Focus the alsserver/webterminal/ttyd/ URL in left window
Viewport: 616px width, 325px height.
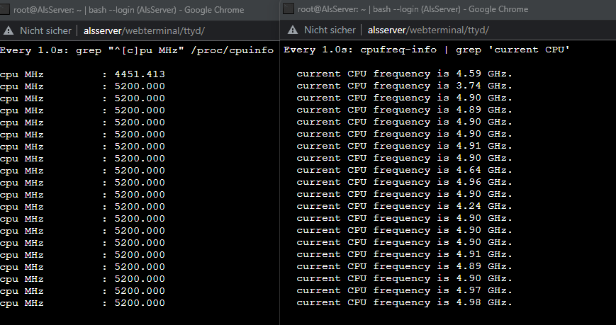(x=144, y=30)
